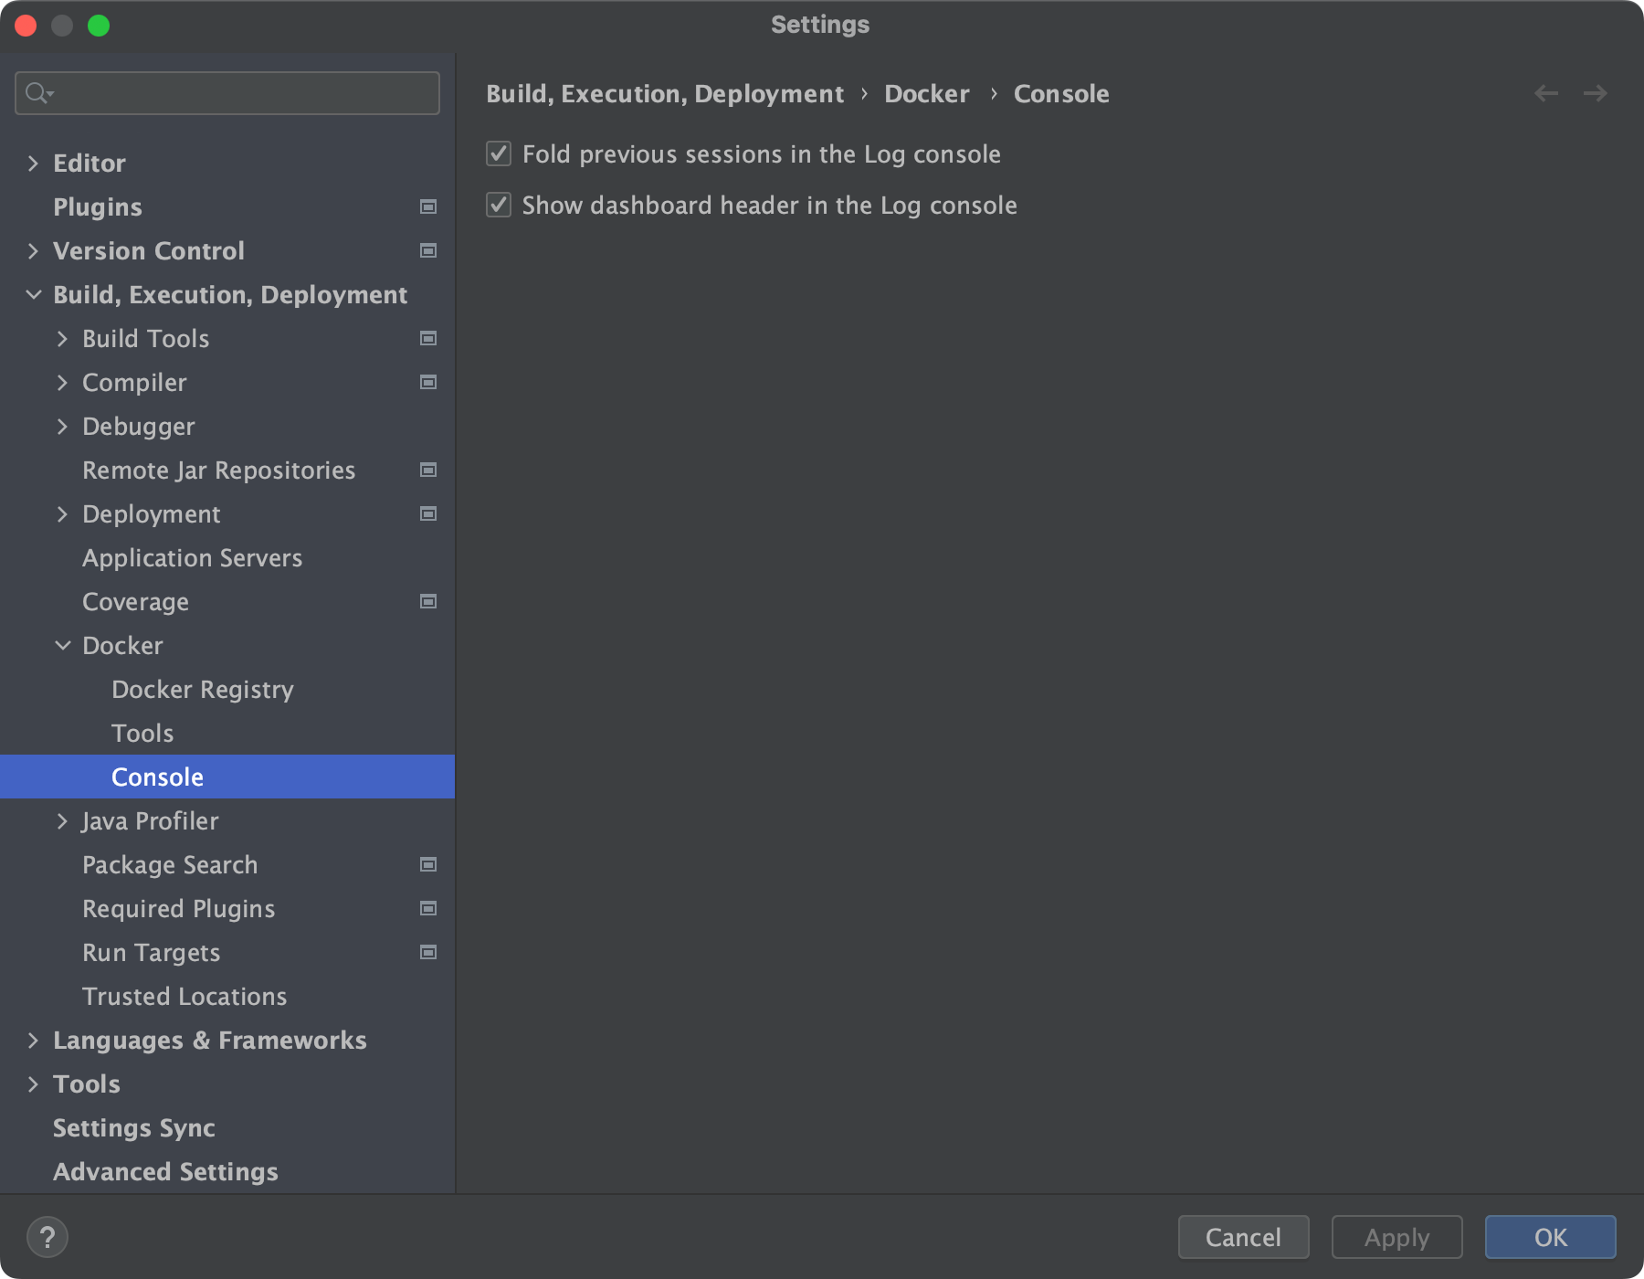Click the icon beside Run Targets

[427, 952]
